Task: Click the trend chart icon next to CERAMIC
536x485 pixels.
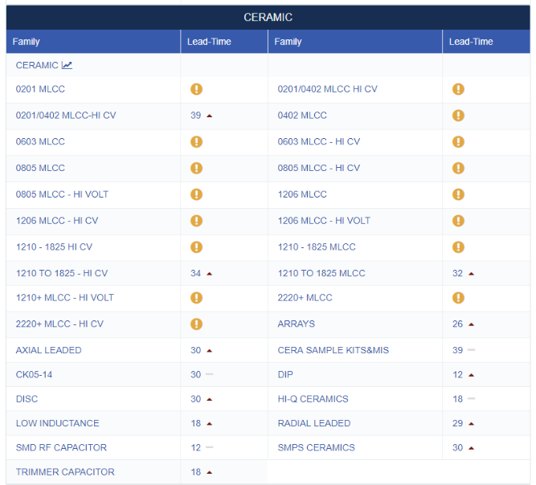Action: tap(67, 65)
